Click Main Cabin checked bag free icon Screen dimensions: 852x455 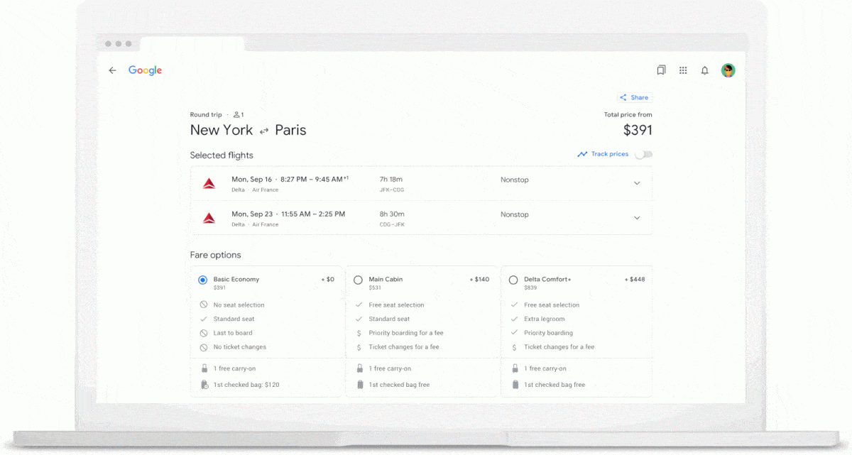point(359,385)
